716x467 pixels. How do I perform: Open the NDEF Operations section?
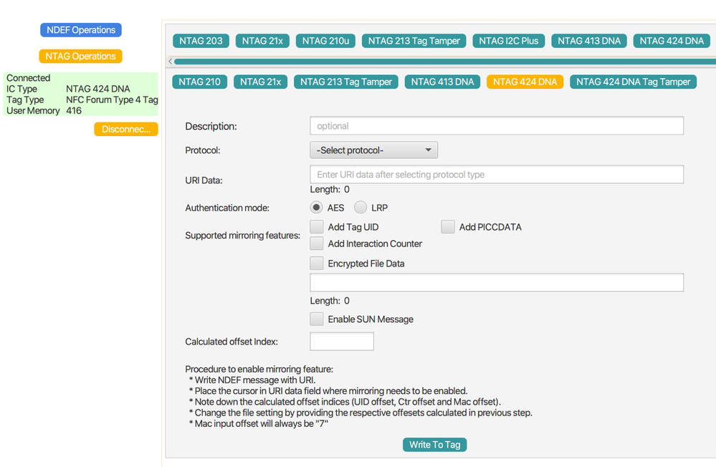coord(81,30)
